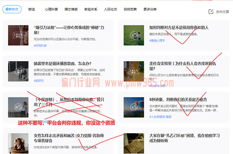Open the 发布文章 publish link
This screenshot has height=154, width=233.
click(x=222, y=12)
